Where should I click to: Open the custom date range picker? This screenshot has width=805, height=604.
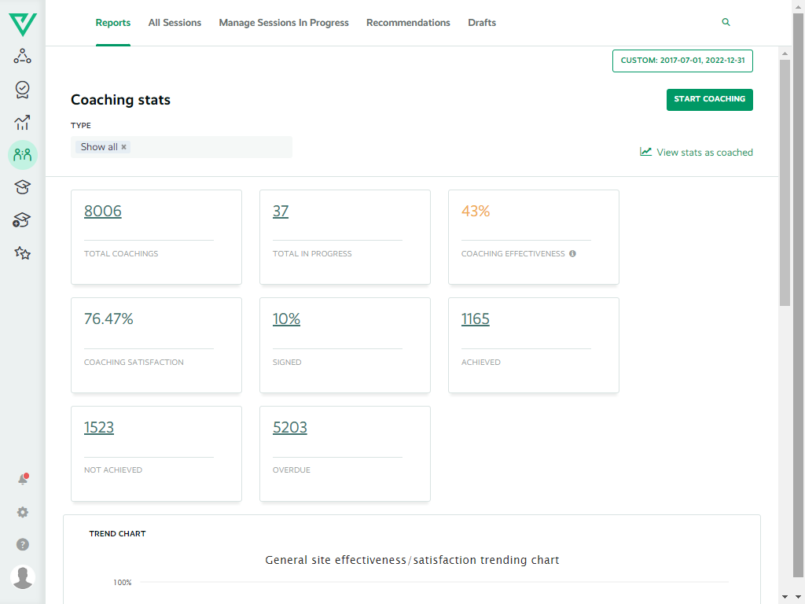(682, 61)
